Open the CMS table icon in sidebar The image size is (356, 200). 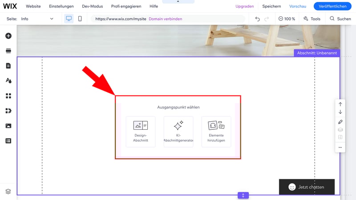point(8,141)
